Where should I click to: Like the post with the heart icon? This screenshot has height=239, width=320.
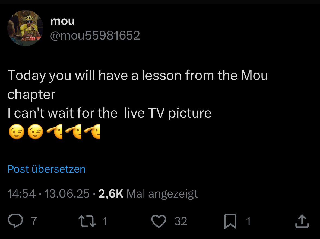pos(159,221)
